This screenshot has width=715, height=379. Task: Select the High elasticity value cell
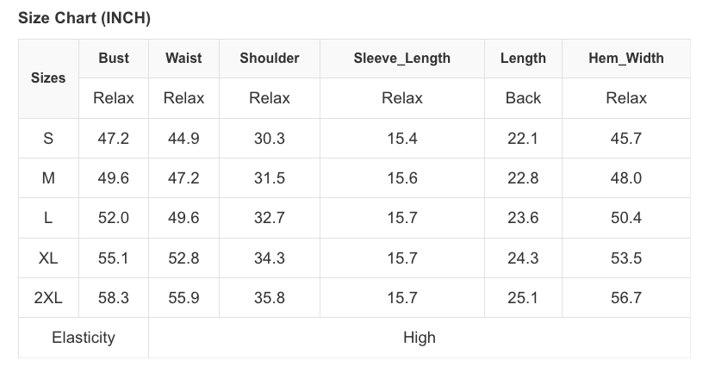tap(420, 338)
